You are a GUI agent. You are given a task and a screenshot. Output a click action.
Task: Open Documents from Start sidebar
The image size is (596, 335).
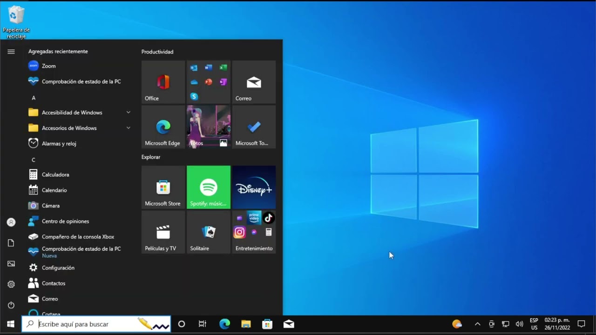11,243
